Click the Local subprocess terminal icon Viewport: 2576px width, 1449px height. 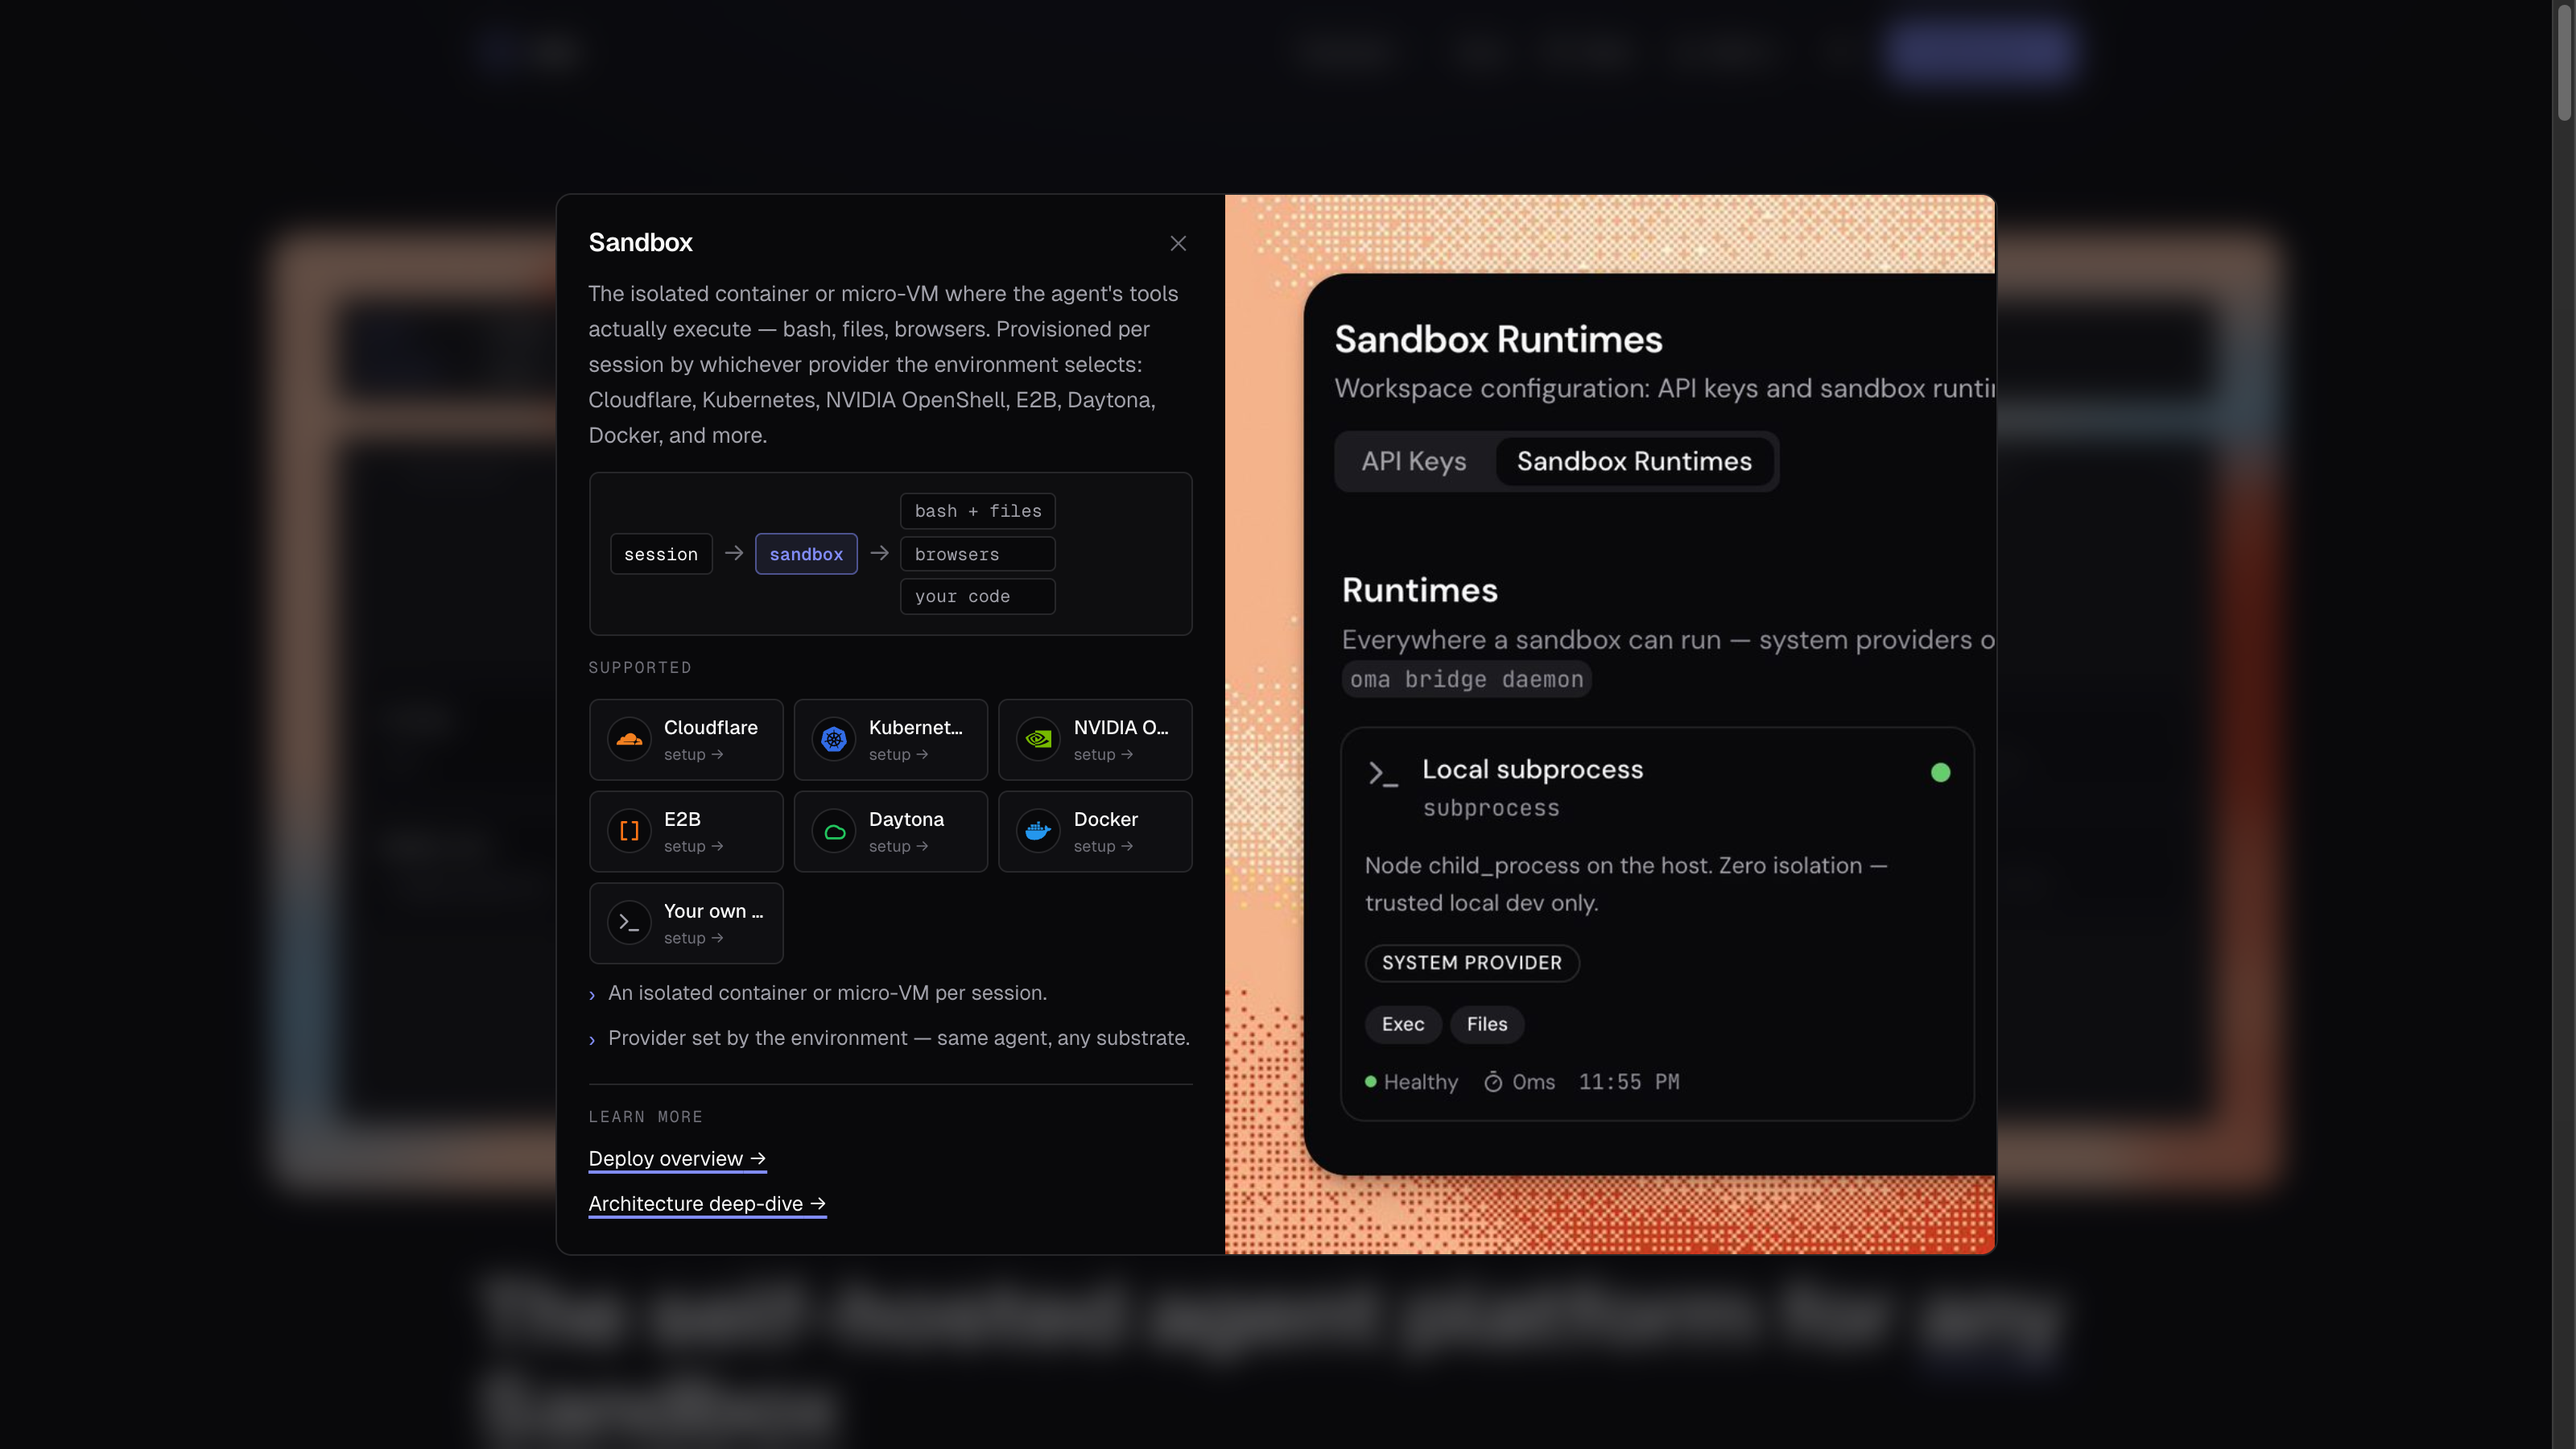[x=1383, y=774]
